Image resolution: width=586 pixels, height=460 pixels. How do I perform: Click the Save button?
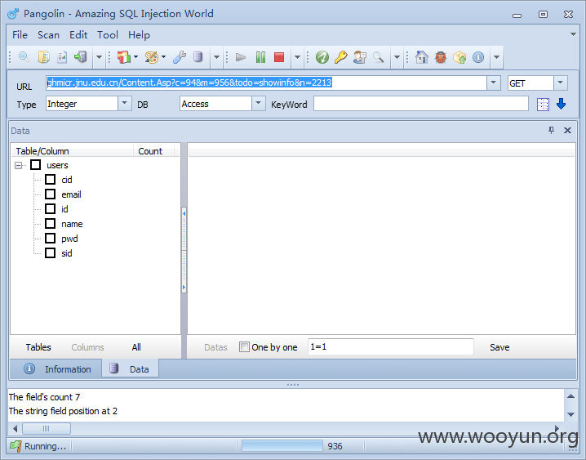point(499,347)
